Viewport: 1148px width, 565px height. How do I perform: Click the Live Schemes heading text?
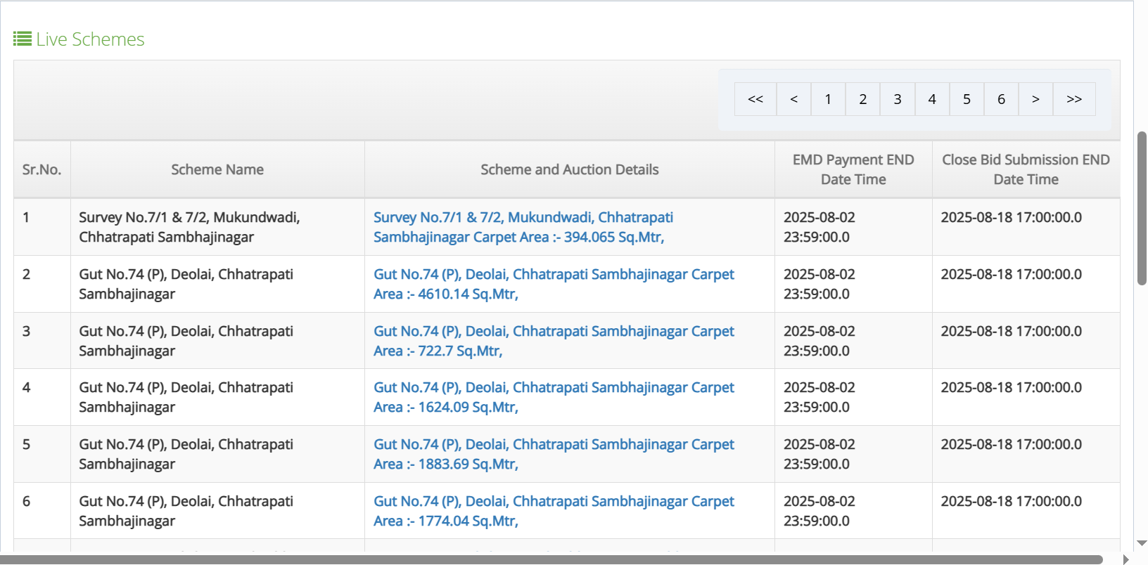coord(90,39)
